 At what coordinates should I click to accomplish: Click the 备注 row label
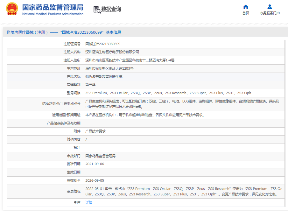point(77,148)
